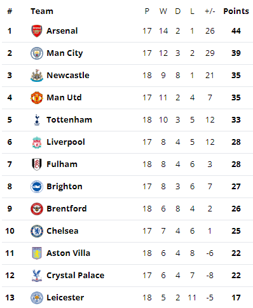
Task: Click the Crystal Palace eagle logo
Action: pos(37,276)
